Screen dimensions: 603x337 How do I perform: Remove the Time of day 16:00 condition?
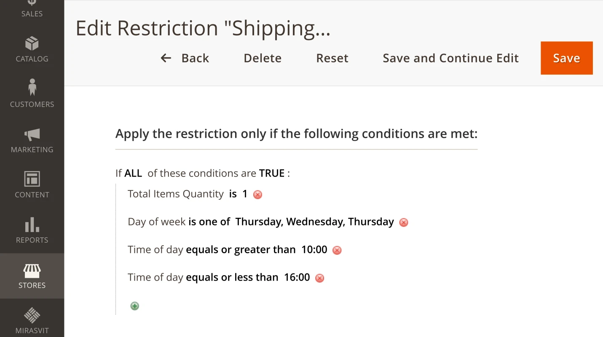(x=319, y=278)
